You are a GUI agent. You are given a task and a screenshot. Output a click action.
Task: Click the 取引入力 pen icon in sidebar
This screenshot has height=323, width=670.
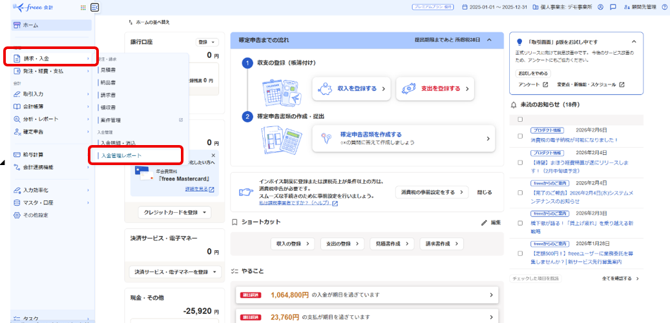pyautogui.click(x=17, y=93)
